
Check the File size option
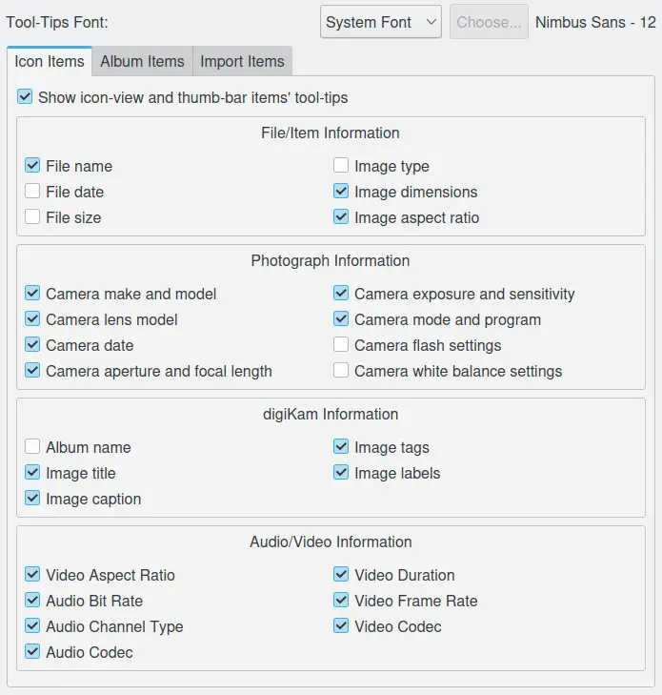(33, 217)
